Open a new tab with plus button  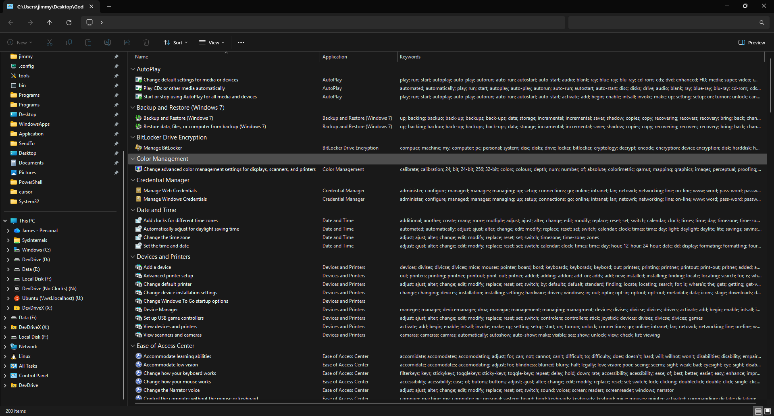(109, 6)
